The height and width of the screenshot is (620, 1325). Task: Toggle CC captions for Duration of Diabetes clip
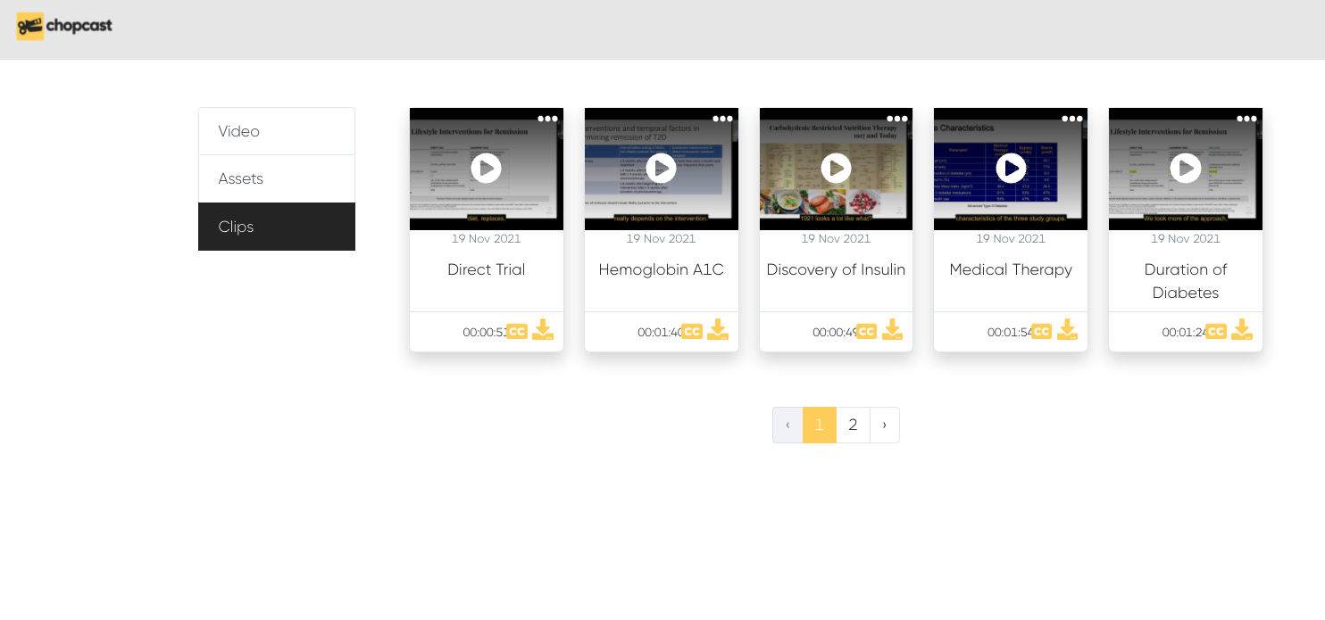coord(1216,332)
